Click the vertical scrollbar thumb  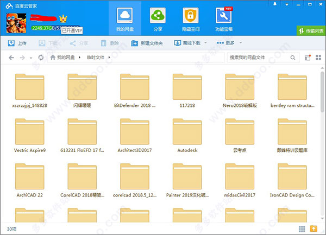pyautogui.click(x=322, y=92)
